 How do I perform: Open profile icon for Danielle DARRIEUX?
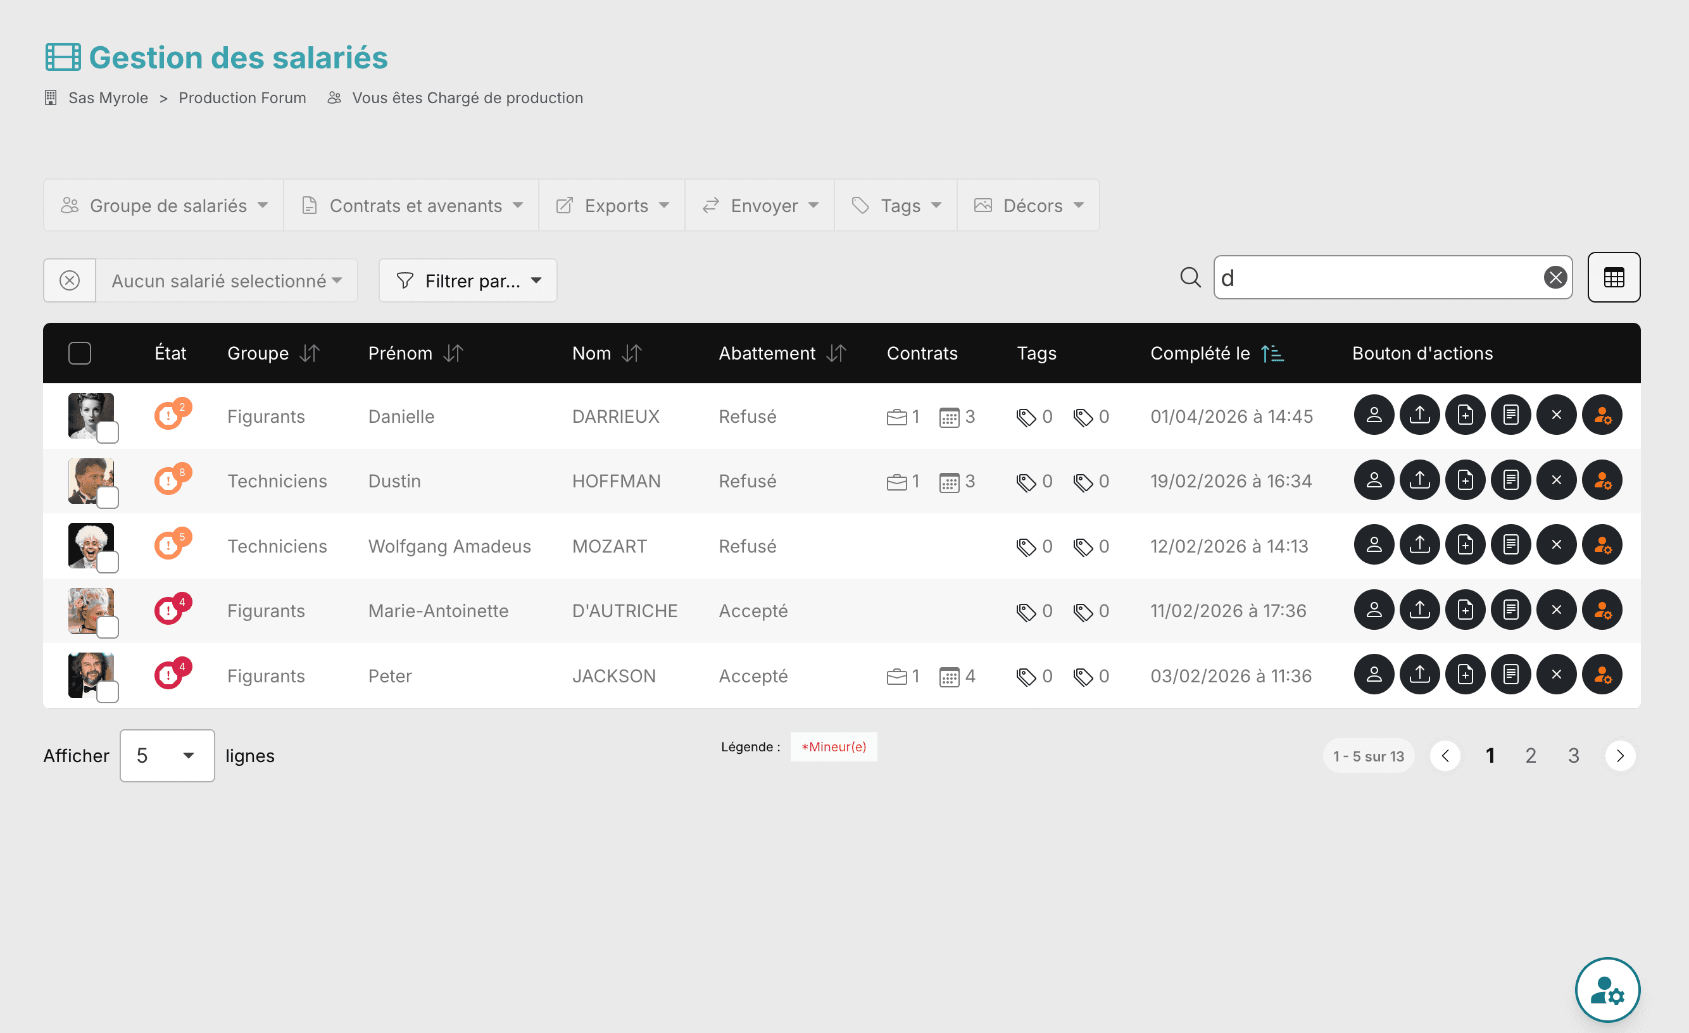coord(1374,415)
